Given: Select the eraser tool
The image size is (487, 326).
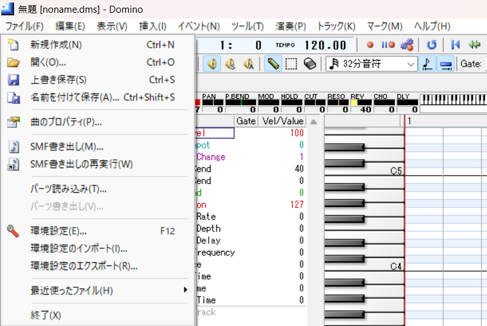Looking at the screenshot, I should coord(310,64).
